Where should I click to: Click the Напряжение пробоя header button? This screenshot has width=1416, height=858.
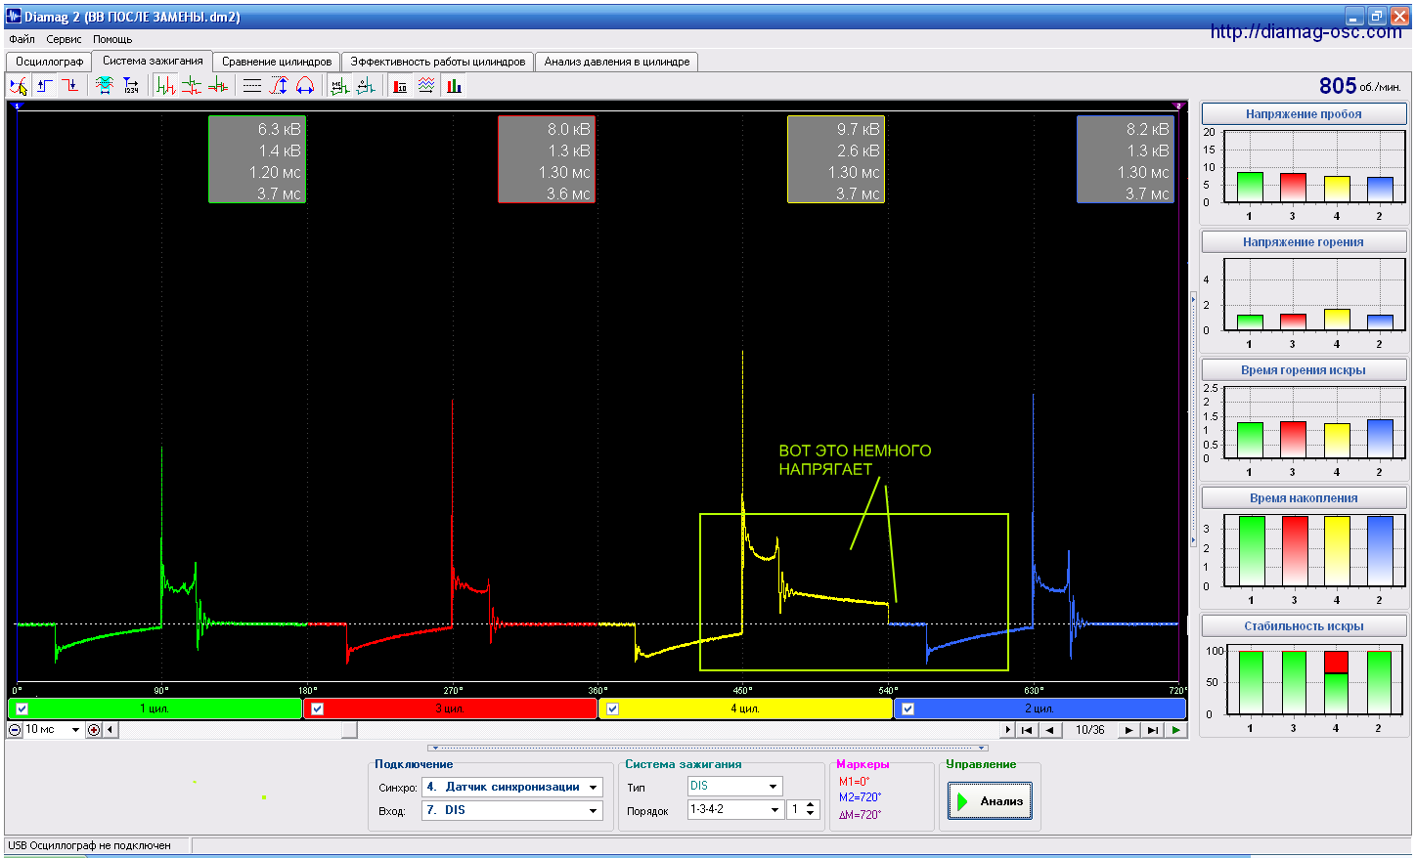click(x=1304, y=114)
